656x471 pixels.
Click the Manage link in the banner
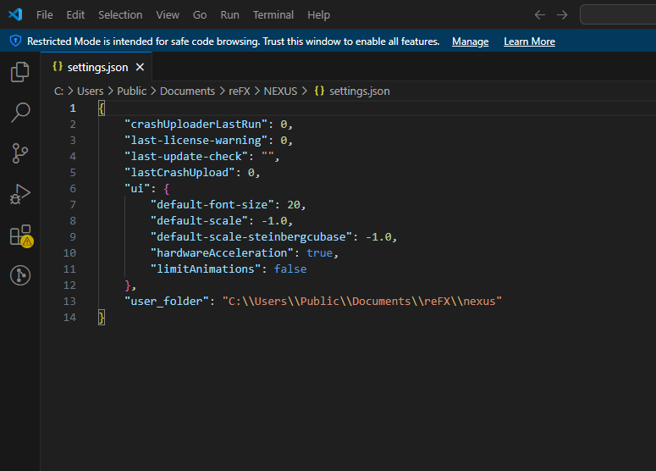coord(471,42)
